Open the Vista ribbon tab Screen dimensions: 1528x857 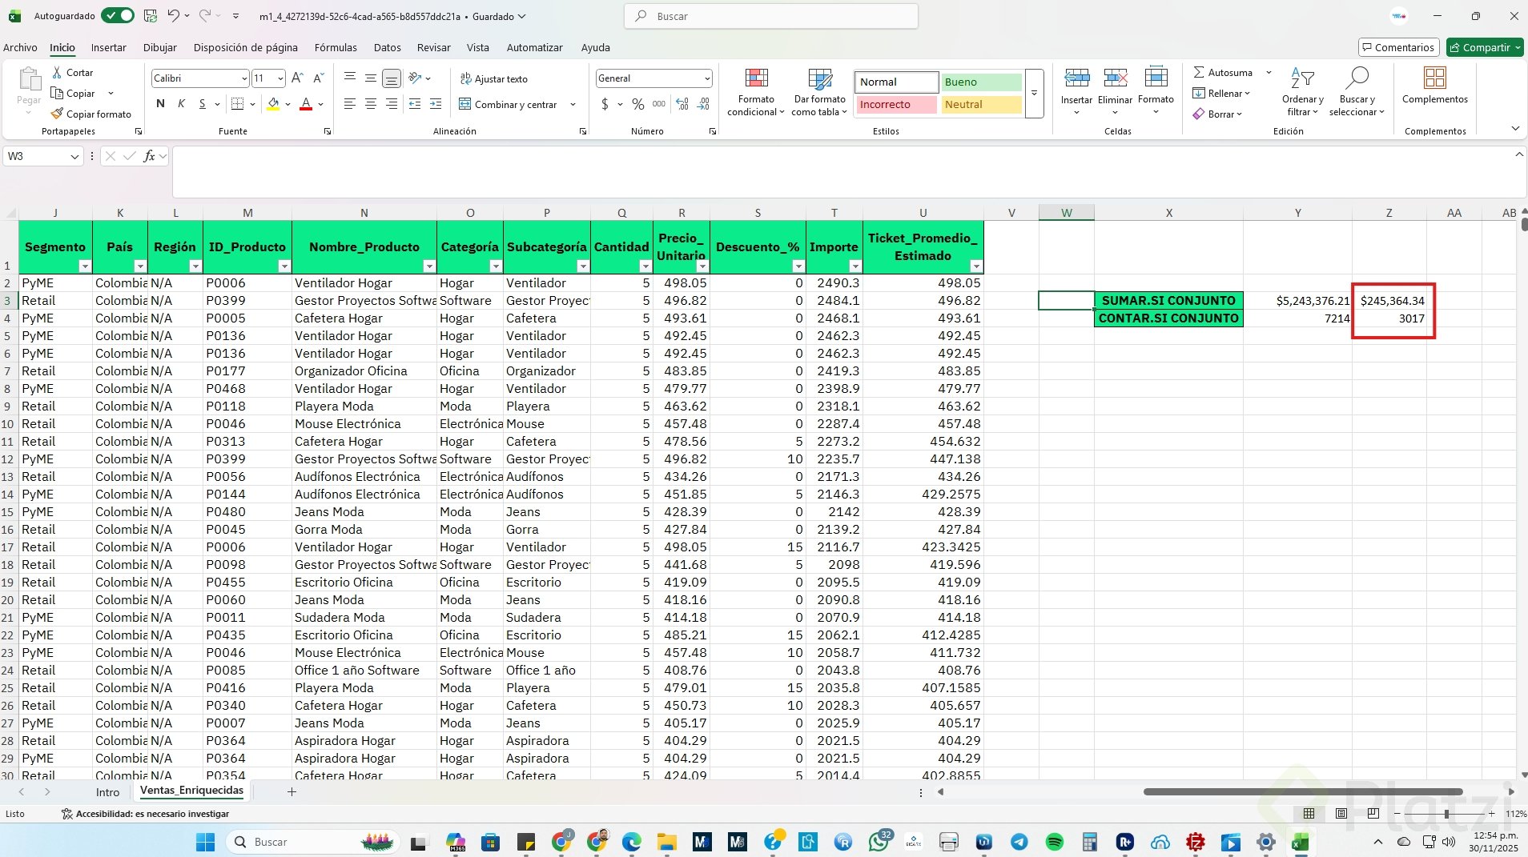478,47
